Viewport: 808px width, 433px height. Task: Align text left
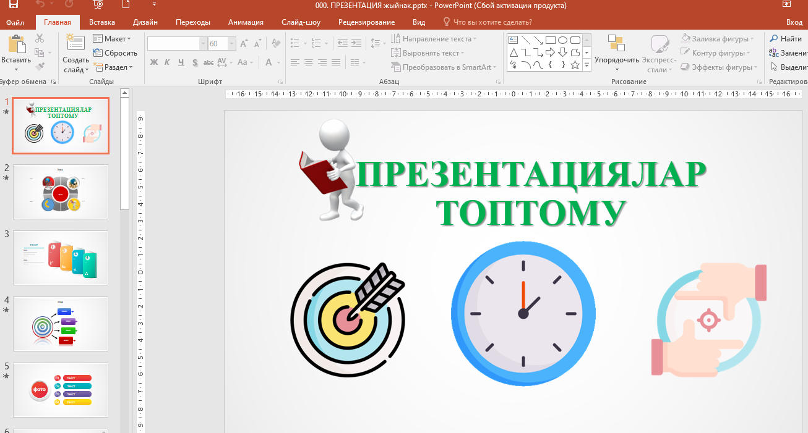tap(295, 62)
